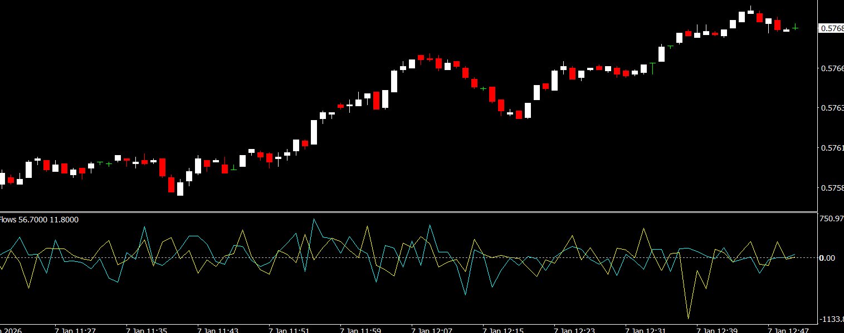Click the 7 Jan 12:07 time label
Viewport: 844px width, 333px height.
pos(432,330)
